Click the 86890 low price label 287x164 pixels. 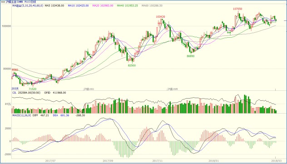click(191, 56)
